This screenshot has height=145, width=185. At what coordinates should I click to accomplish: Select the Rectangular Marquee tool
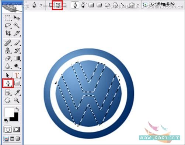pos(8,18)
